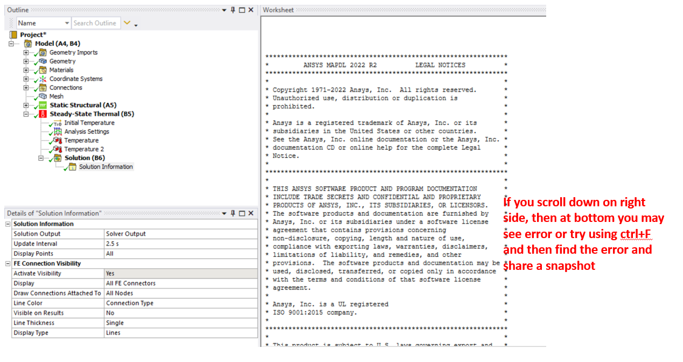The height and width of the screenshot is (362, 683).
Task: Expand the Materials node
Action: [26, 70]
